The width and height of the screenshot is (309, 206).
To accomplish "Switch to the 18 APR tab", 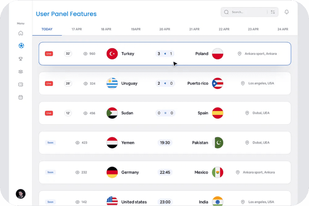I will coord(106,29).
